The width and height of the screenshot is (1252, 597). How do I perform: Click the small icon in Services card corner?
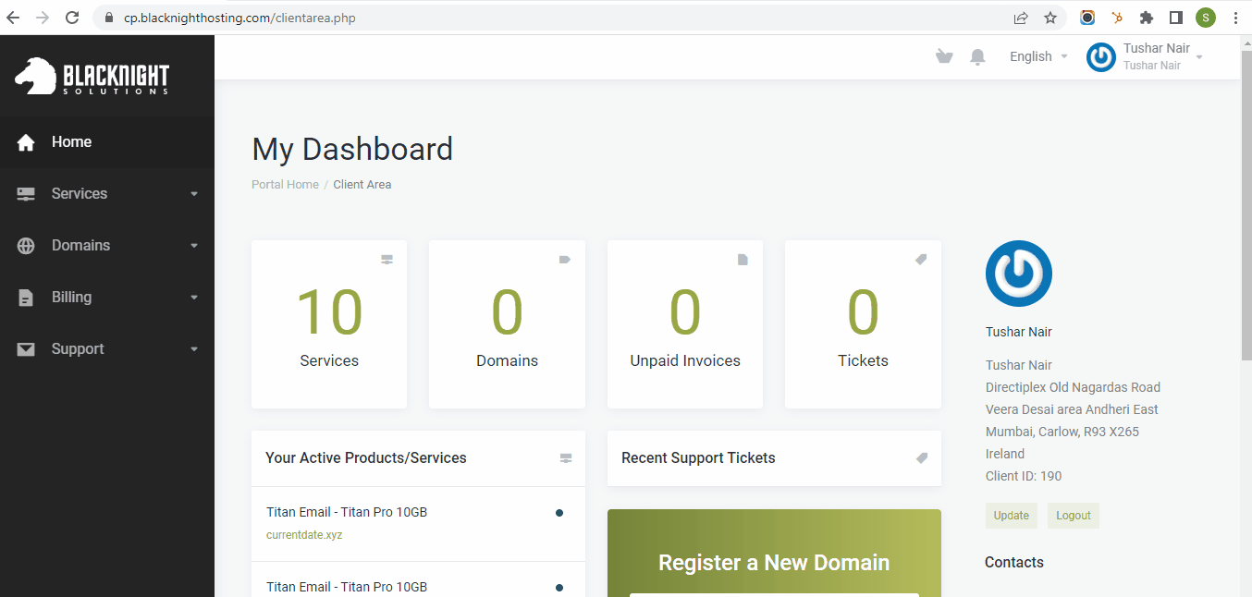point(387,260)
